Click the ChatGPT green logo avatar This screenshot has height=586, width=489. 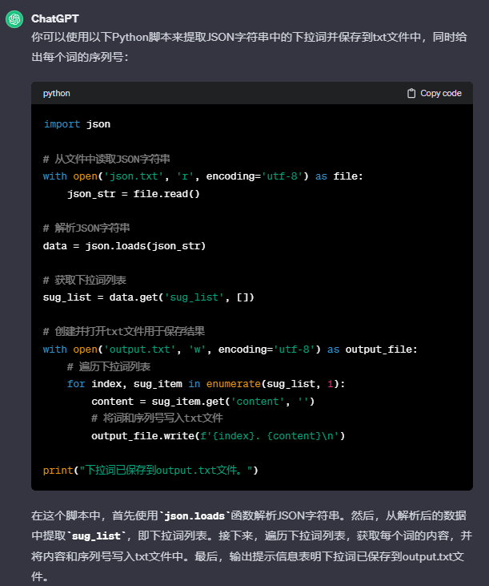(14, 19)
